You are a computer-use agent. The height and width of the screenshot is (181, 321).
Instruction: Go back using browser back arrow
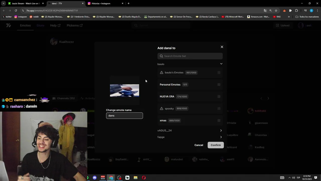pyautogui.click(x=4, y=11)
